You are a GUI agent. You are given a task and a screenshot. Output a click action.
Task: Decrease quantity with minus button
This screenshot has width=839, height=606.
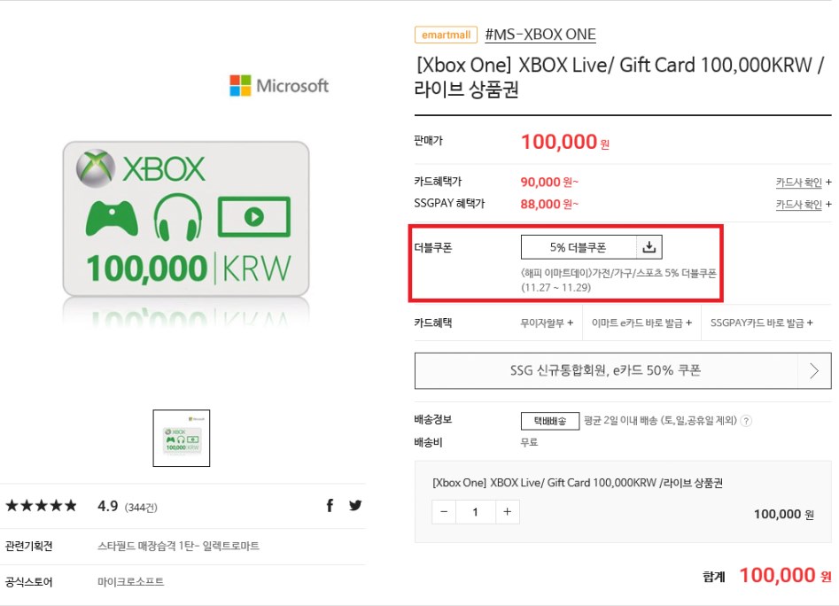click(444, 512)
